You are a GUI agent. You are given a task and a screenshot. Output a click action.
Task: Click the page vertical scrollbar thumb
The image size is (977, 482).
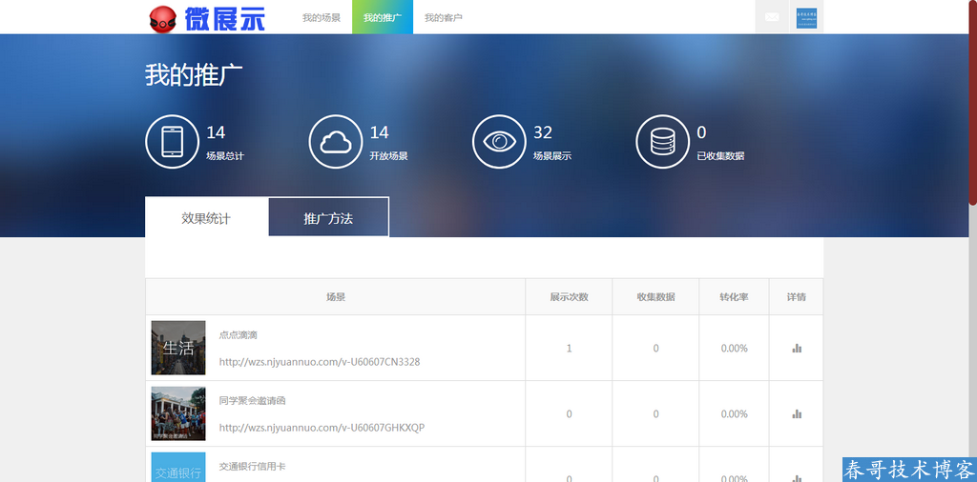(972, 103)
